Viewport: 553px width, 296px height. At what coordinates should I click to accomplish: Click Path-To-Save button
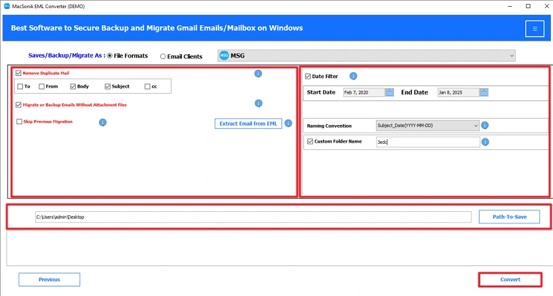[510, 217]
